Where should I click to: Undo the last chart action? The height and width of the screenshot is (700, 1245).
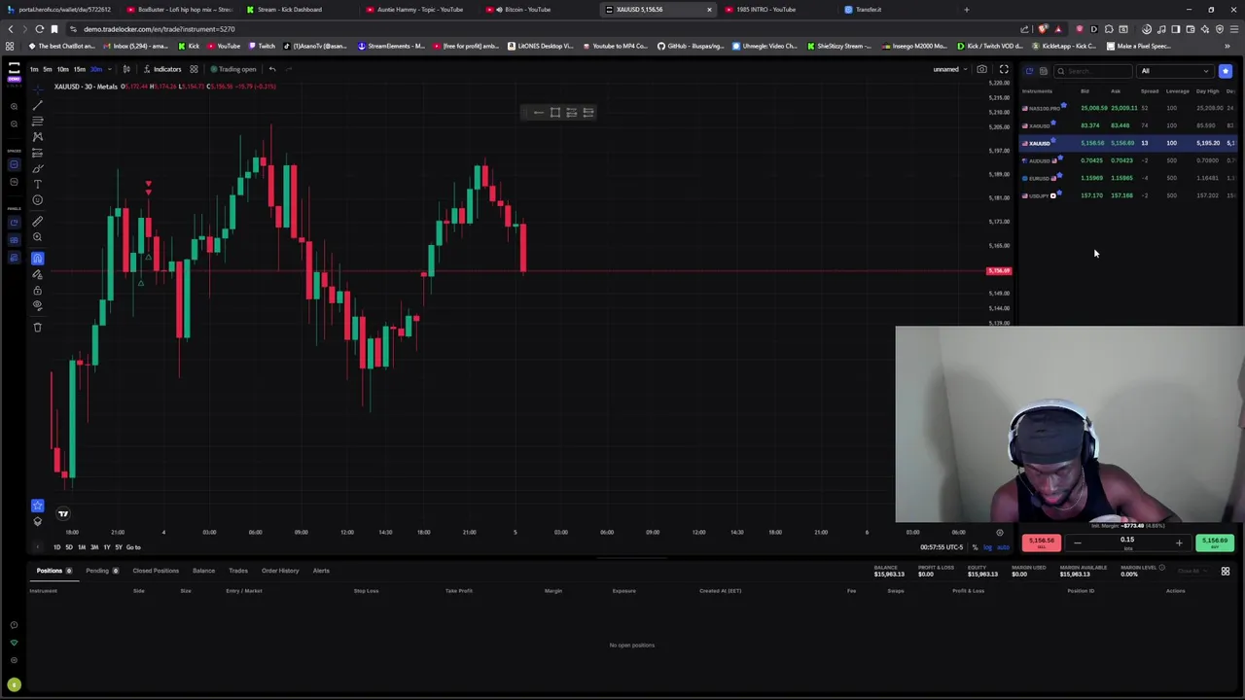coord(272,69)
